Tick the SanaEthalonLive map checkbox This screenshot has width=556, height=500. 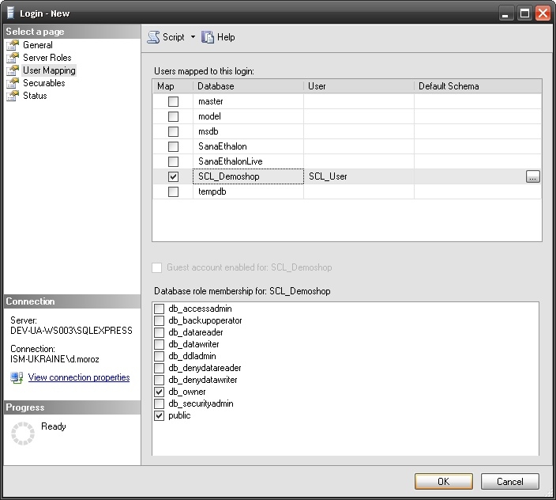(x=173, y=161)
